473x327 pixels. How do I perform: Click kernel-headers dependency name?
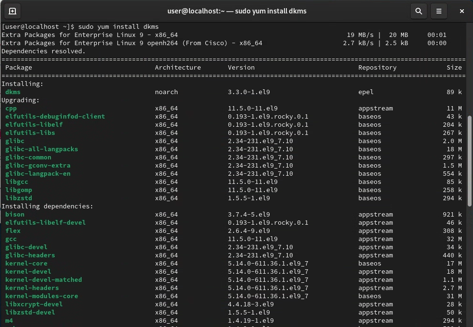[32, 288]
